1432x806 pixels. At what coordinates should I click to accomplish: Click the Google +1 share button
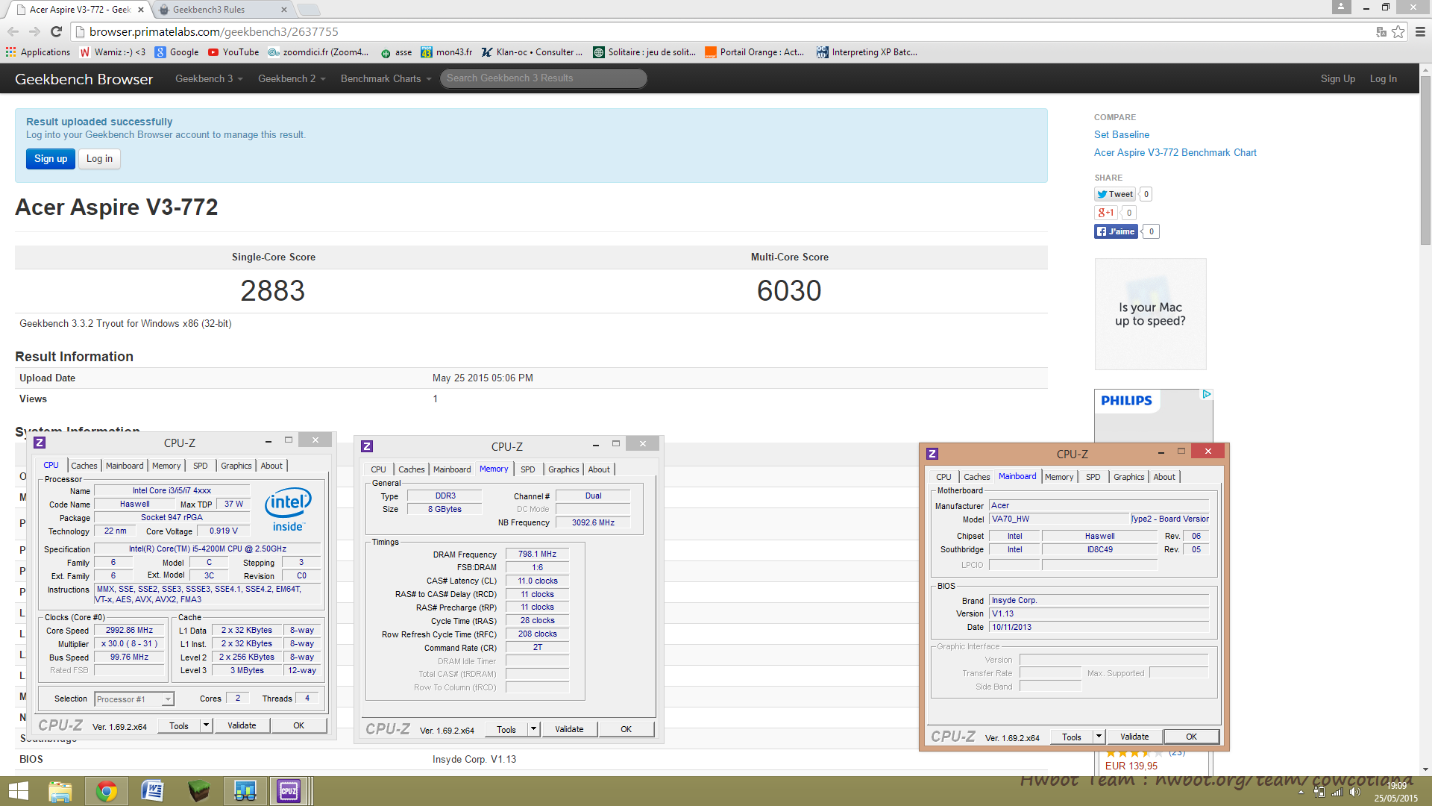(x=1105, y=213)
